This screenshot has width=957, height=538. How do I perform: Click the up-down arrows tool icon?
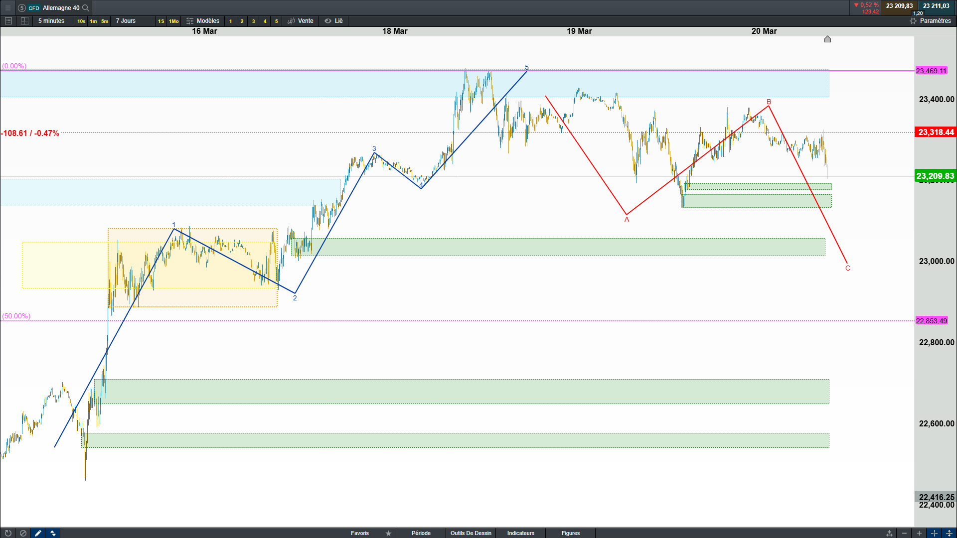(x=53, y=533)
